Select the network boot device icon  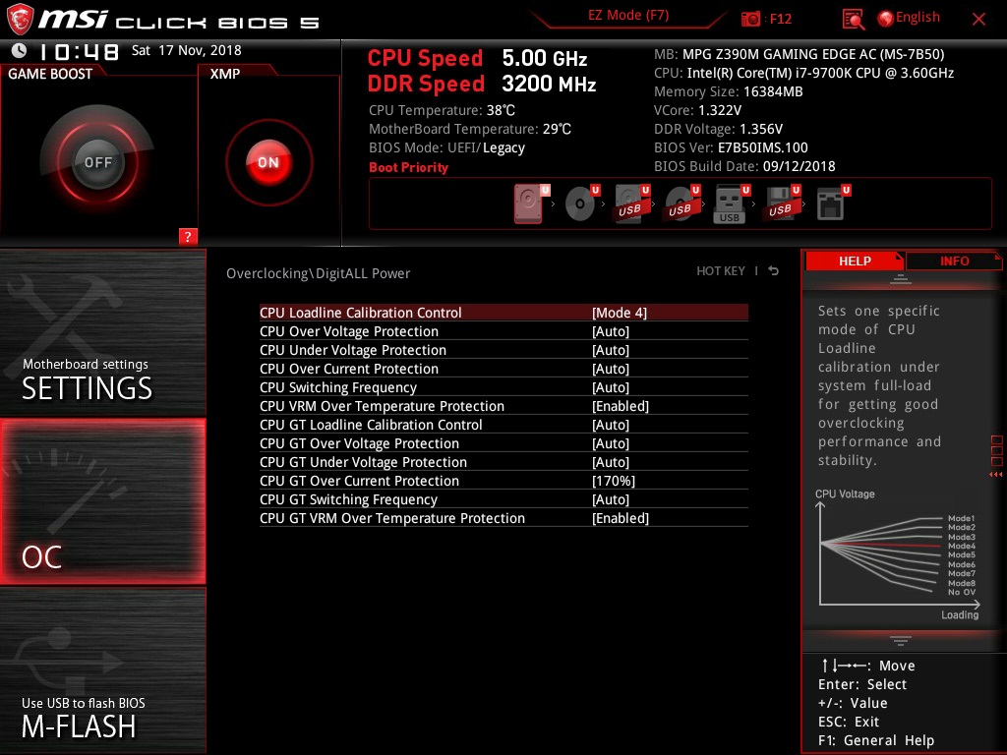tap(832, 203)
